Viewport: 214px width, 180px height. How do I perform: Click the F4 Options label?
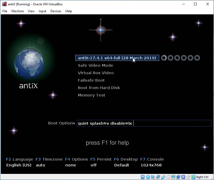coord(77,159)
